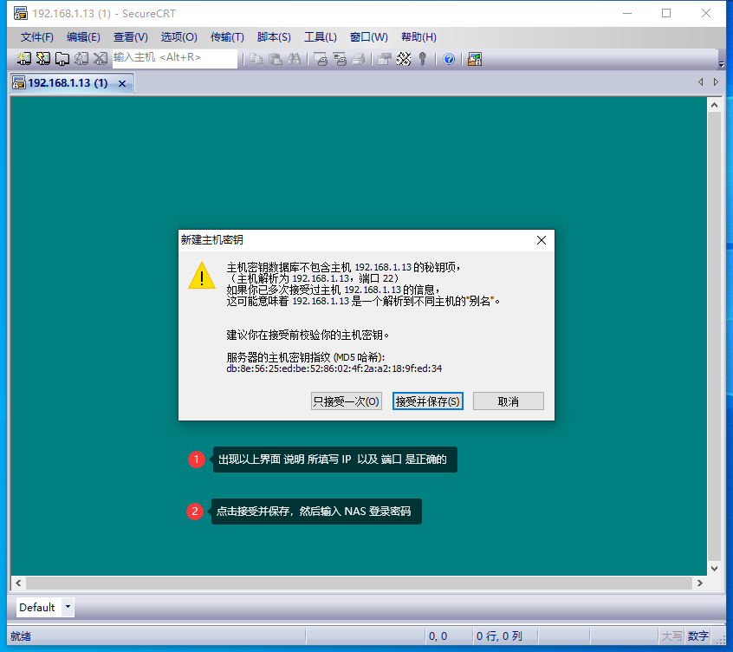The height and width of the screenshot is (652, 733).
Task: Click 就绪 status bar text
Action: pyautogui.click(x=21, y=636)
